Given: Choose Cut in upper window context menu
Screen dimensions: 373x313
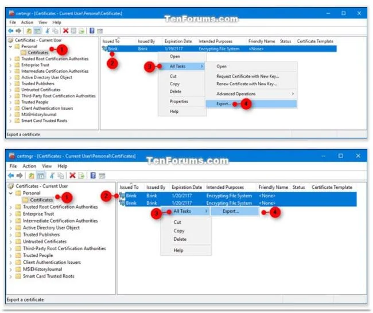Looking at the screenshot, I should coord(173,76).
